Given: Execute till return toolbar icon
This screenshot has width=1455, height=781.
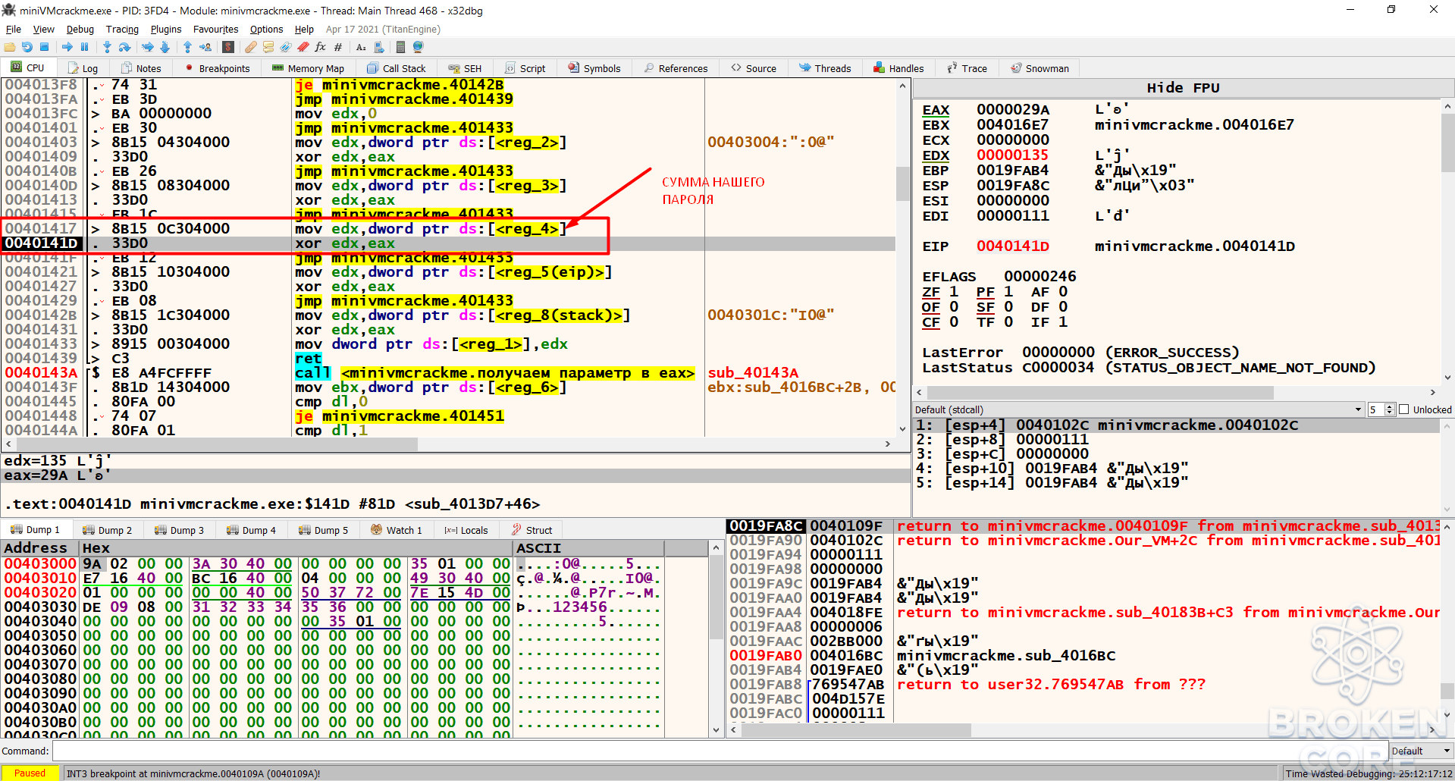Looking at the screenshot, I should click(187, 47).
